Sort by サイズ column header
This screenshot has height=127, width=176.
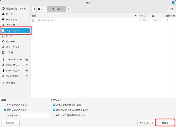(x=144, y=16)
